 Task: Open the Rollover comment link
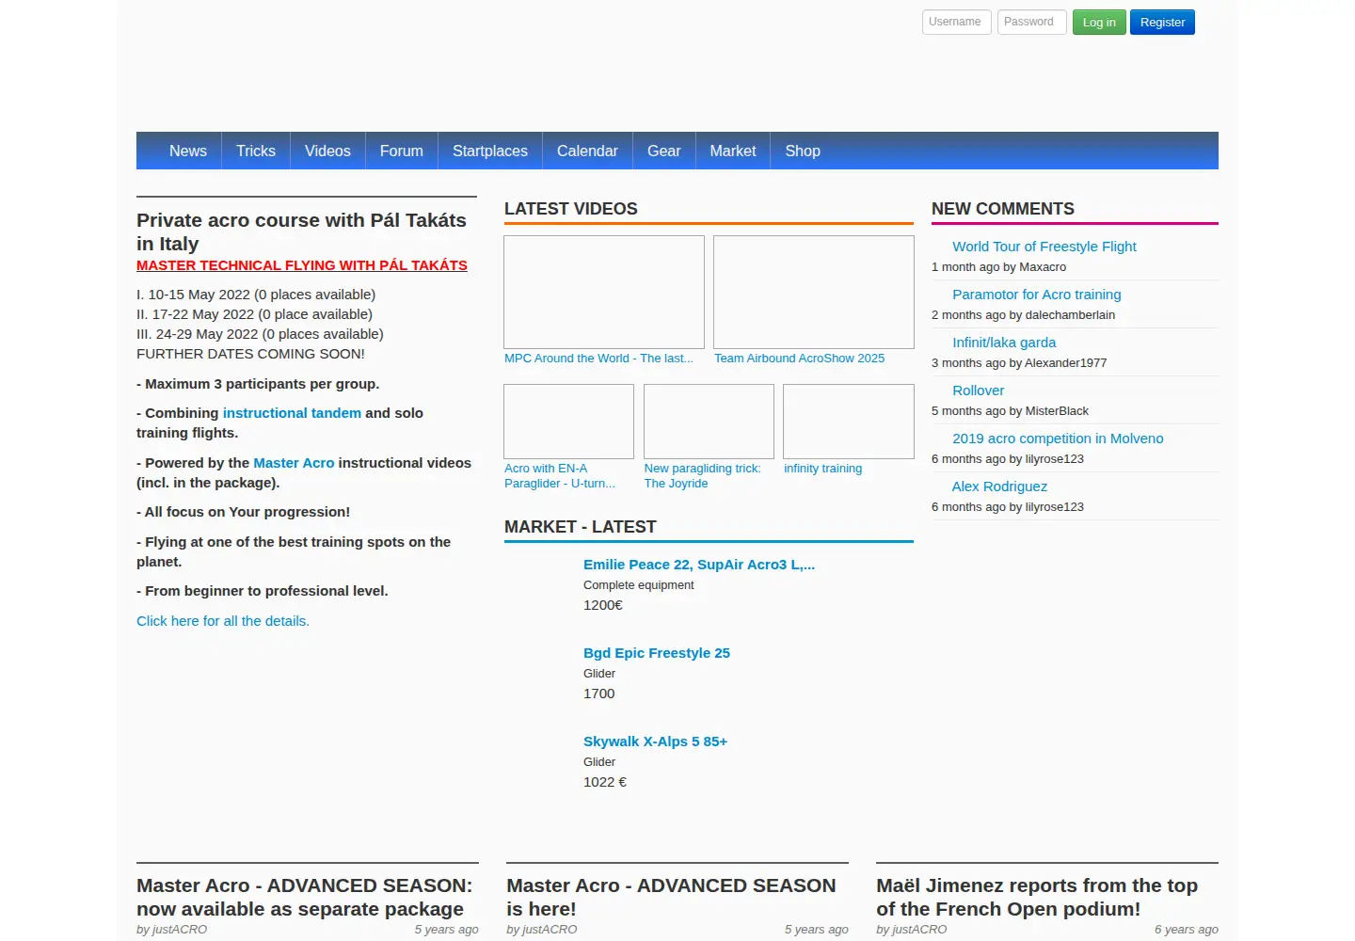(x=978, y=391)
